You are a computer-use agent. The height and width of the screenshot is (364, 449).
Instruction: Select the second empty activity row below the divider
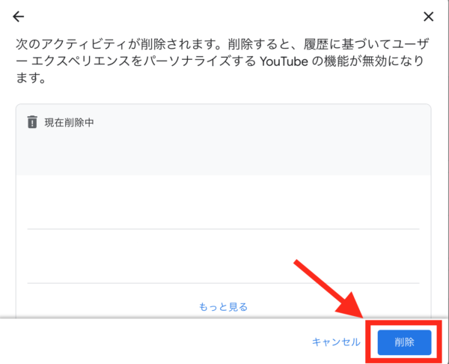click(x=223, y=256)
